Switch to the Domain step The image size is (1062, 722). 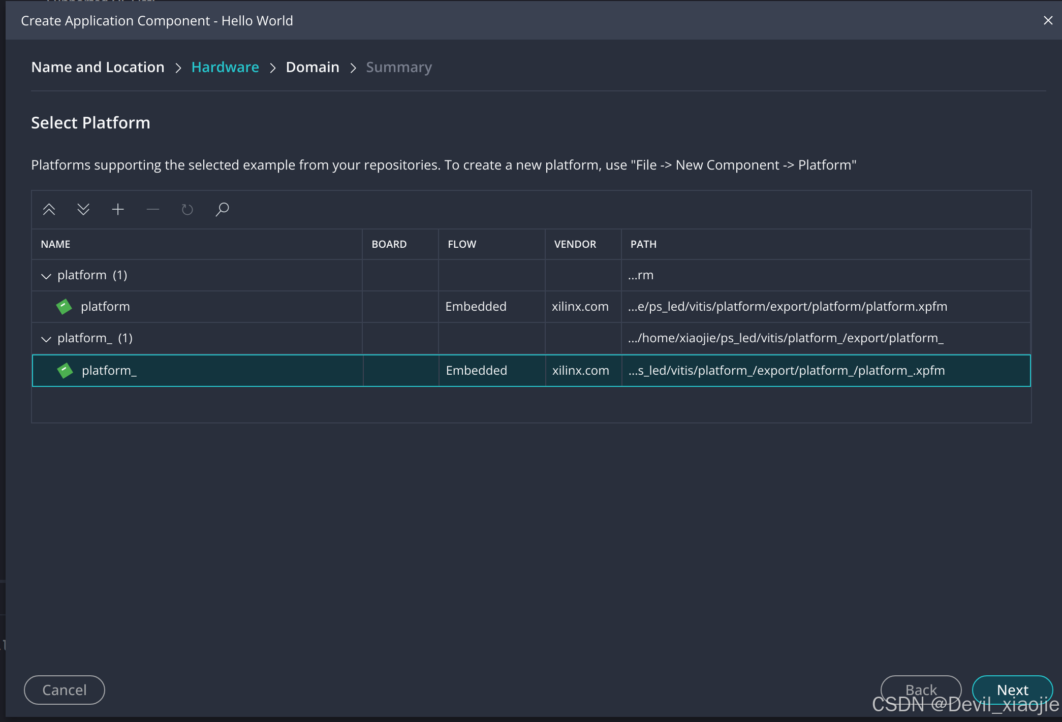point(312,67)
